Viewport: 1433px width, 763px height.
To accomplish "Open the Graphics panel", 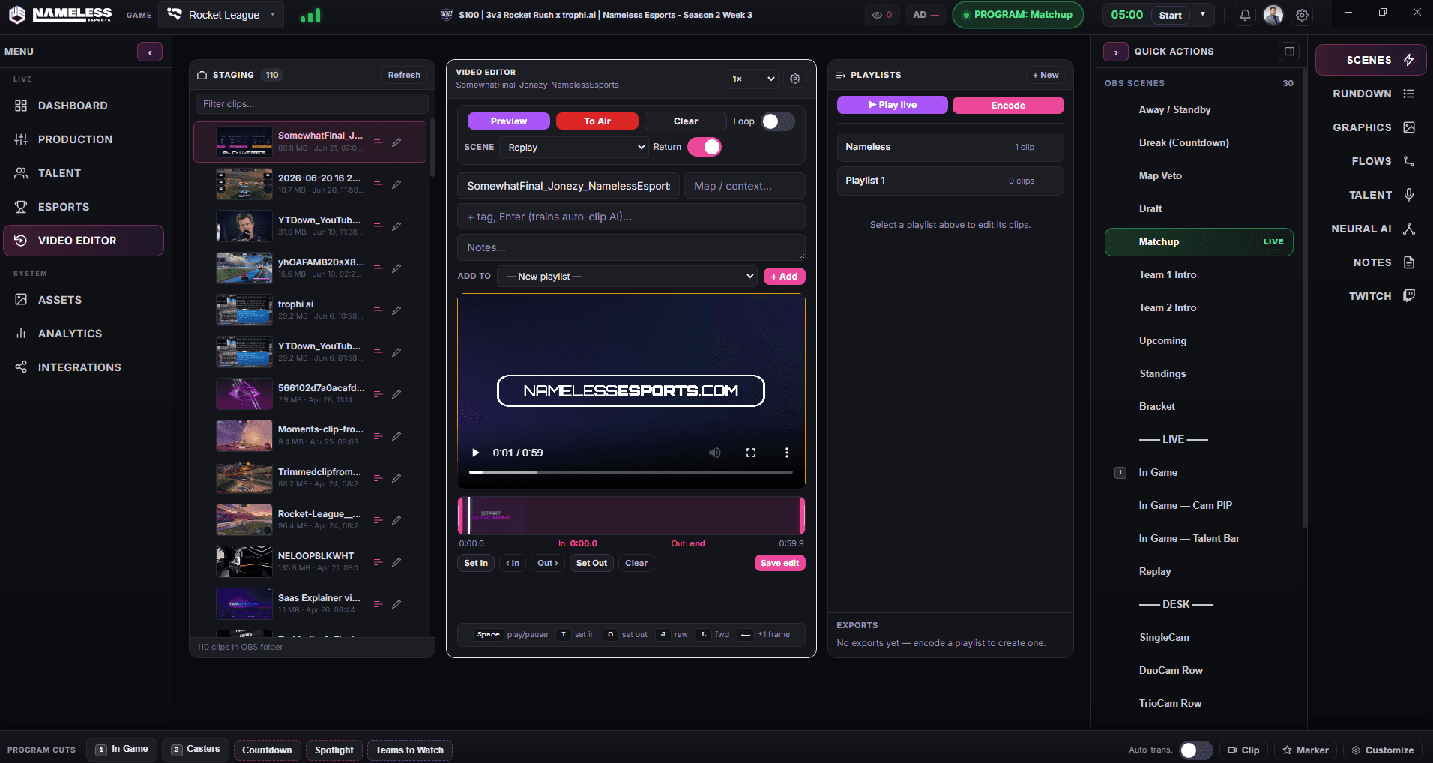I will [1373, 127].
